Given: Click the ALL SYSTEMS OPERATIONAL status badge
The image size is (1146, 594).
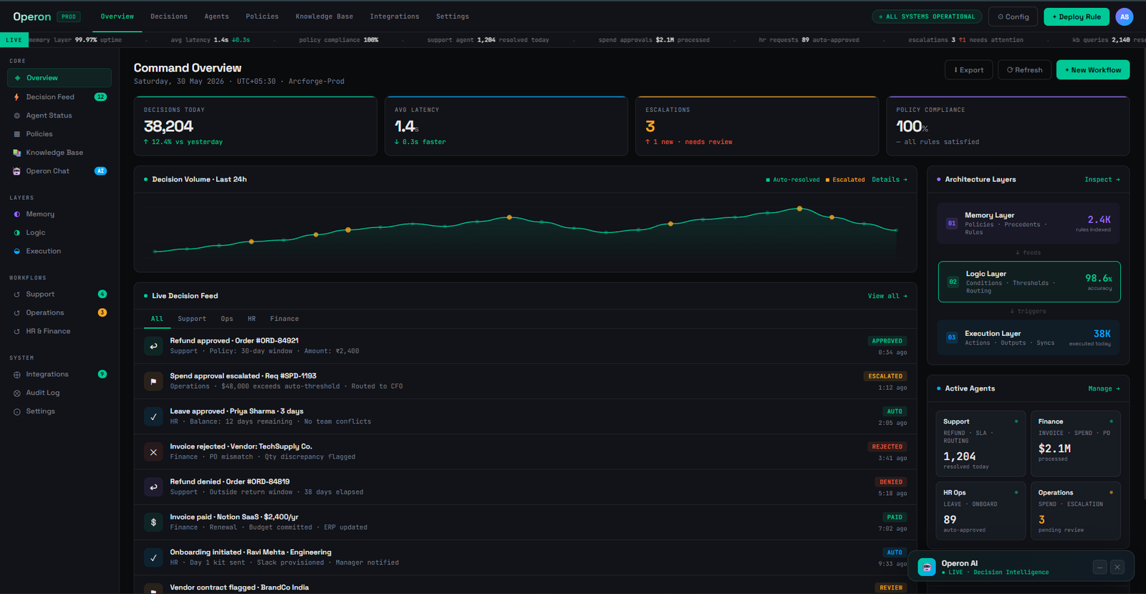Looking at the screenshot, I should (x=927, y=16).
